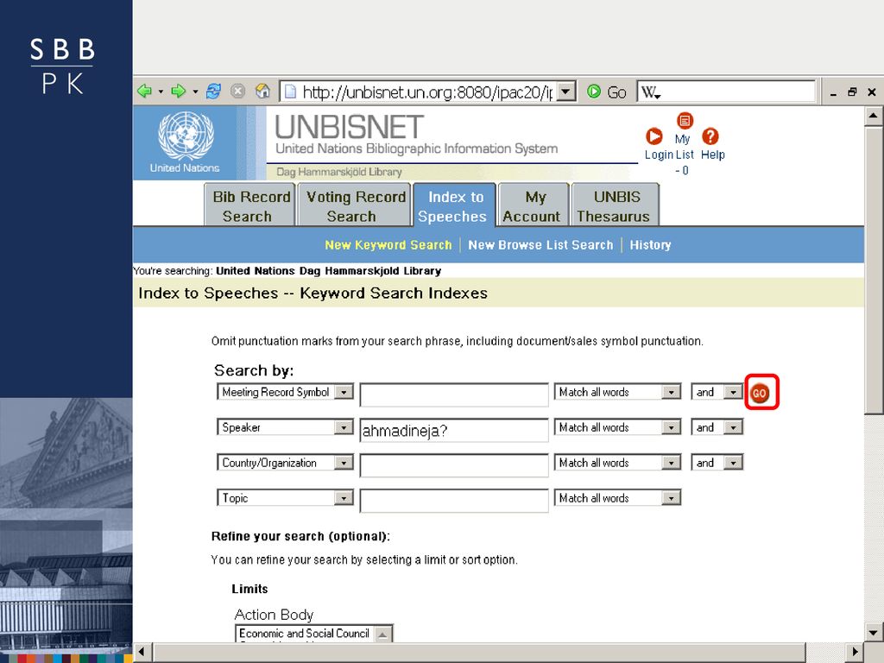Click the Topic text input field
The width and height of the screenshot is (884, 663).
(454, 501)
